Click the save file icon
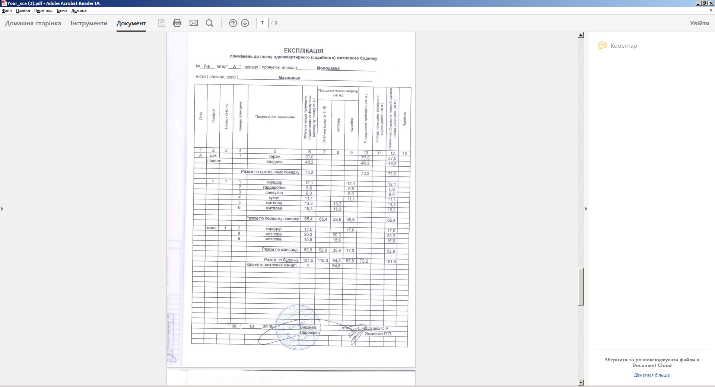The image size is (715, 387). [x=162, y=23]
